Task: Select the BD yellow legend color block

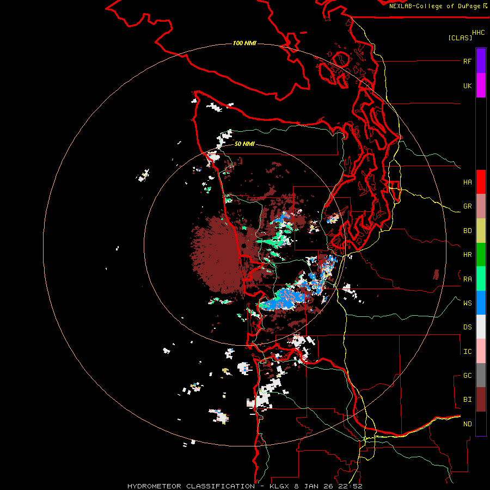Action: pyautogui.click(x=481, y=231)
